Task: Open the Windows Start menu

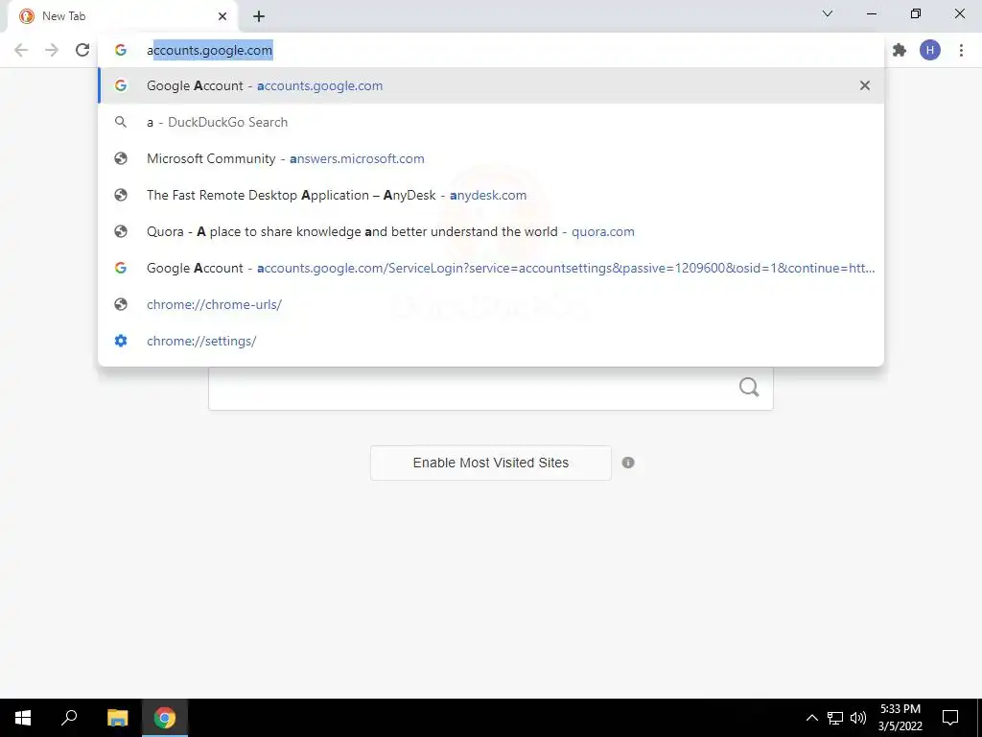Action: click(23, 718)
